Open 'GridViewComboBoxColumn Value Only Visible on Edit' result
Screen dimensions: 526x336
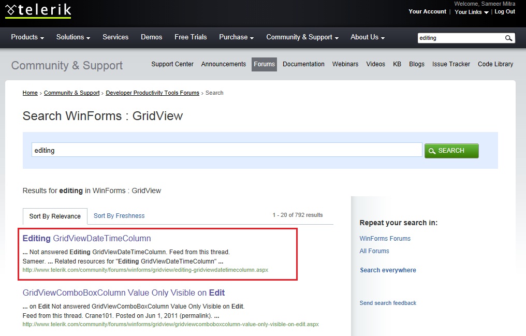(123, 293)
